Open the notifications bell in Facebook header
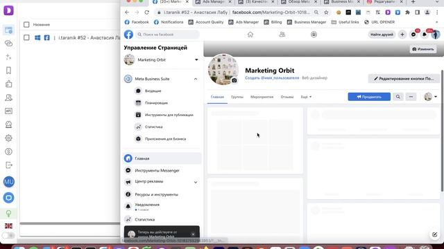 425,35
